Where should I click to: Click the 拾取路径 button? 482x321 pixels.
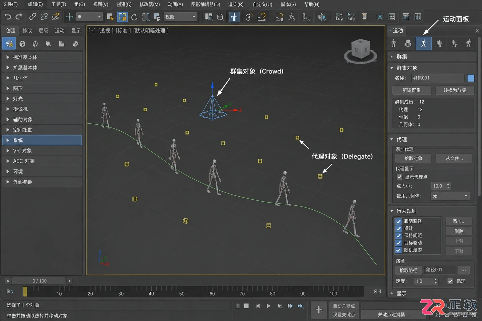pos(408,270)
